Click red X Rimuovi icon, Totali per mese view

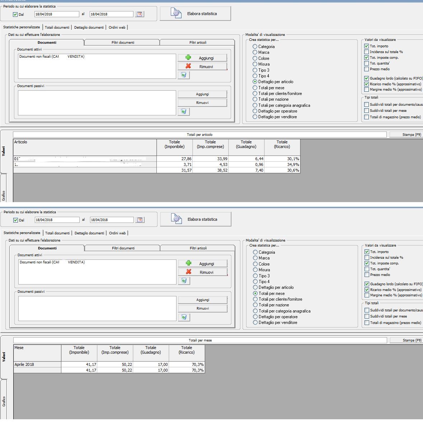pyautogui.click(x=188, y=272)
